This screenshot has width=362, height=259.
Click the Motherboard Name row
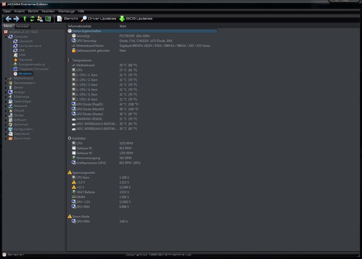point(142,46)
